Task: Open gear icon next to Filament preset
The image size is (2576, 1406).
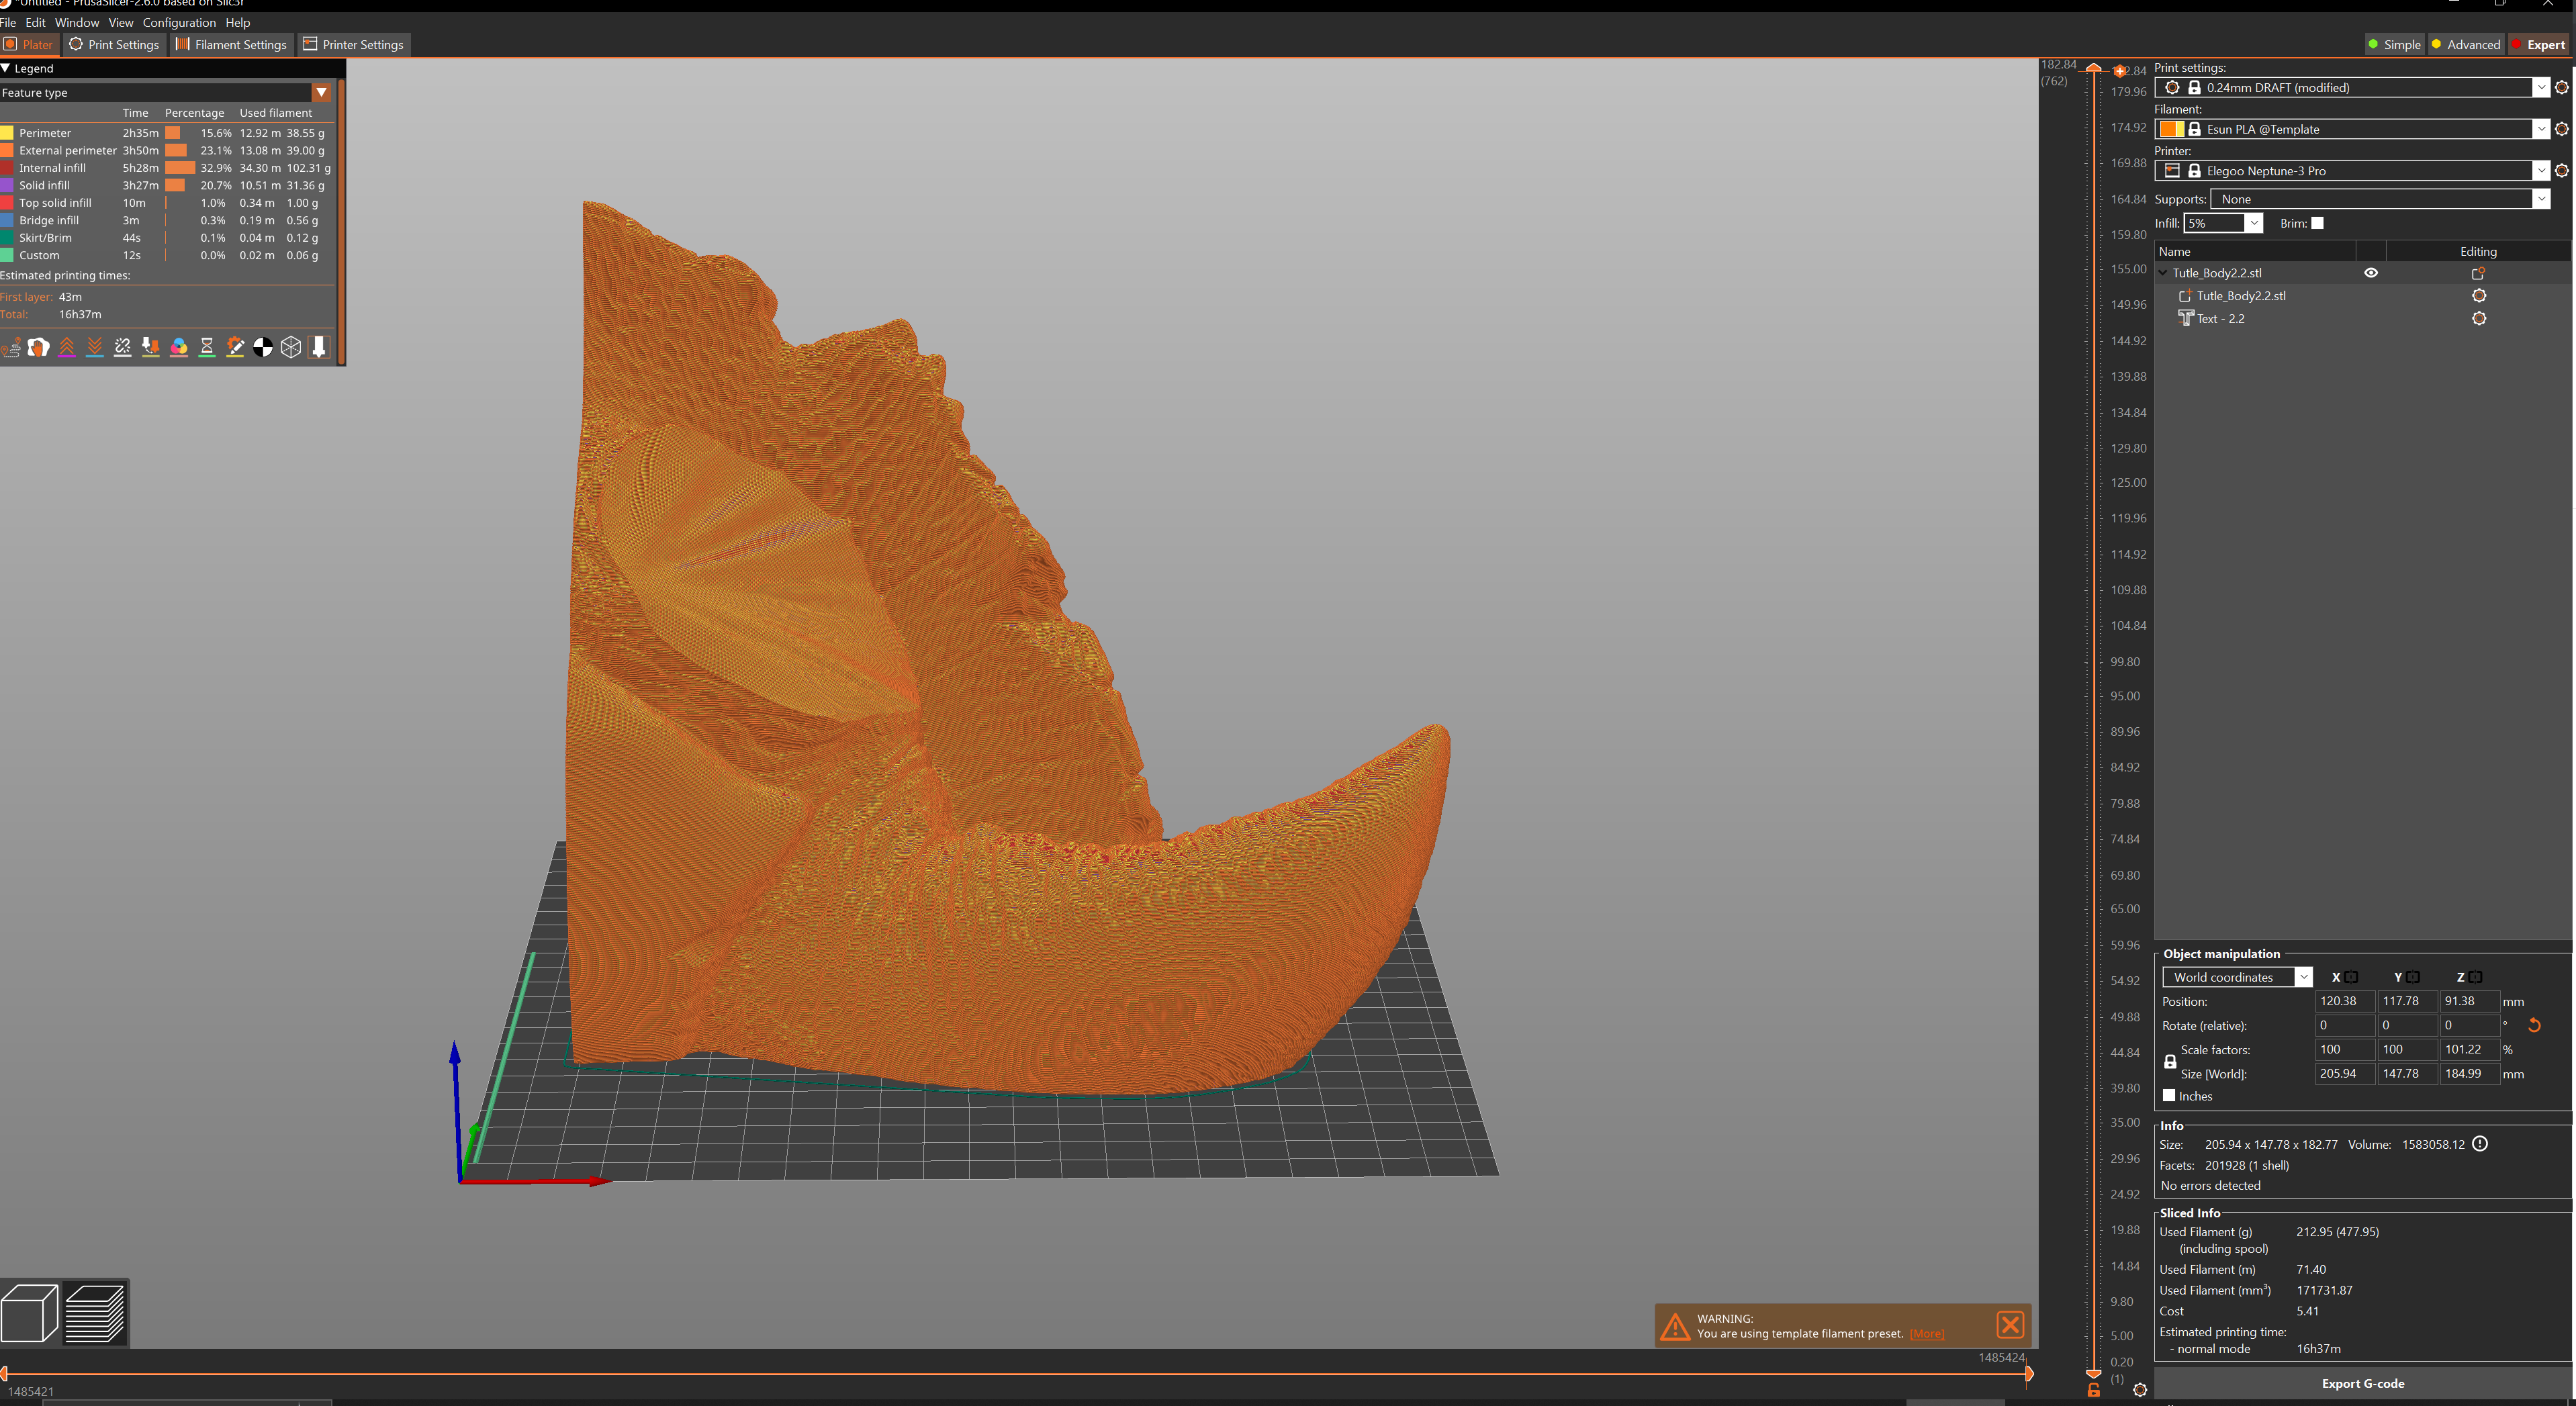Action: click(x=2561, y=129)
